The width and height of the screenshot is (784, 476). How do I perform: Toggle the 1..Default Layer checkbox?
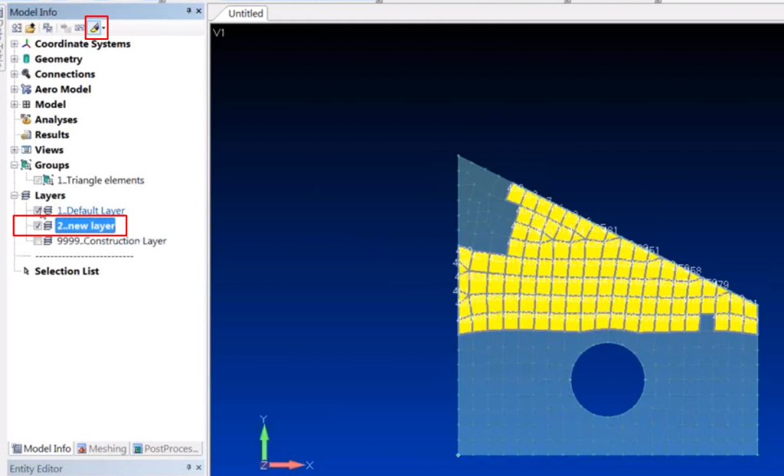(x=38, y=210)
